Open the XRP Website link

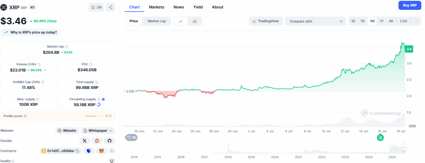point(67,131)
